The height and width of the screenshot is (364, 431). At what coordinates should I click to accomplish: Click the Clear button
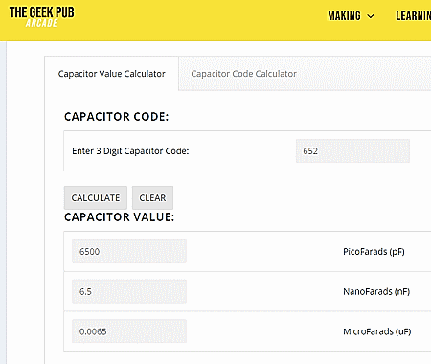pyautogui.click(x=152, y=197)
